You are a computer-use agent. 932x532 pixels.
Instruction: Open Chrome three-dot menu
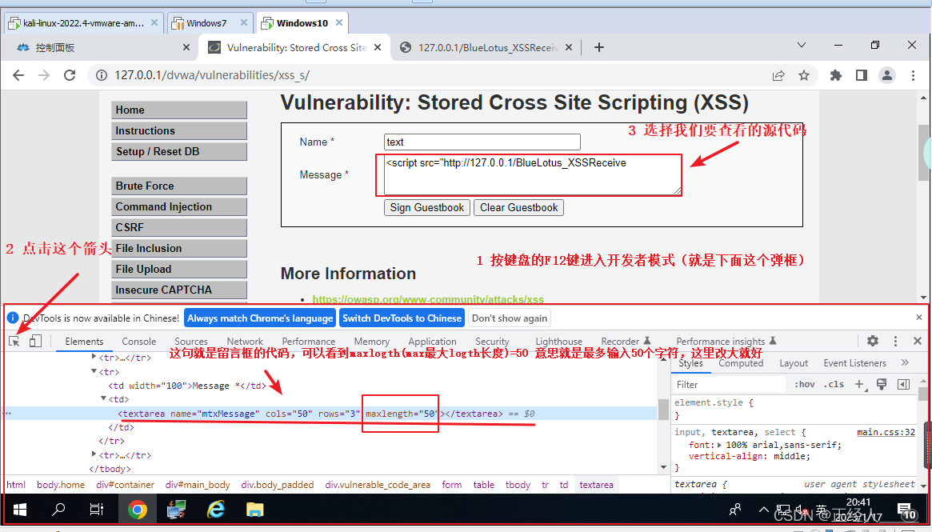coord(913,75)
